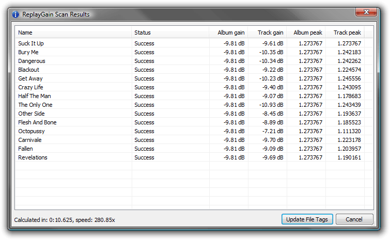Click track gain value -9.40 dB
390x240 pixels.
tap(273, 87)
